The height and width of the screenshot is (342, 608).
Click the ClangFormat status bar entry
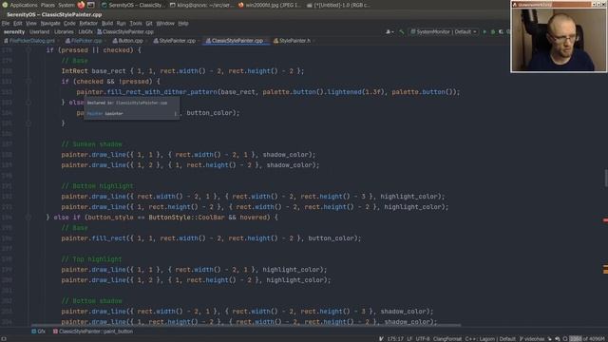tap(447, 339)
